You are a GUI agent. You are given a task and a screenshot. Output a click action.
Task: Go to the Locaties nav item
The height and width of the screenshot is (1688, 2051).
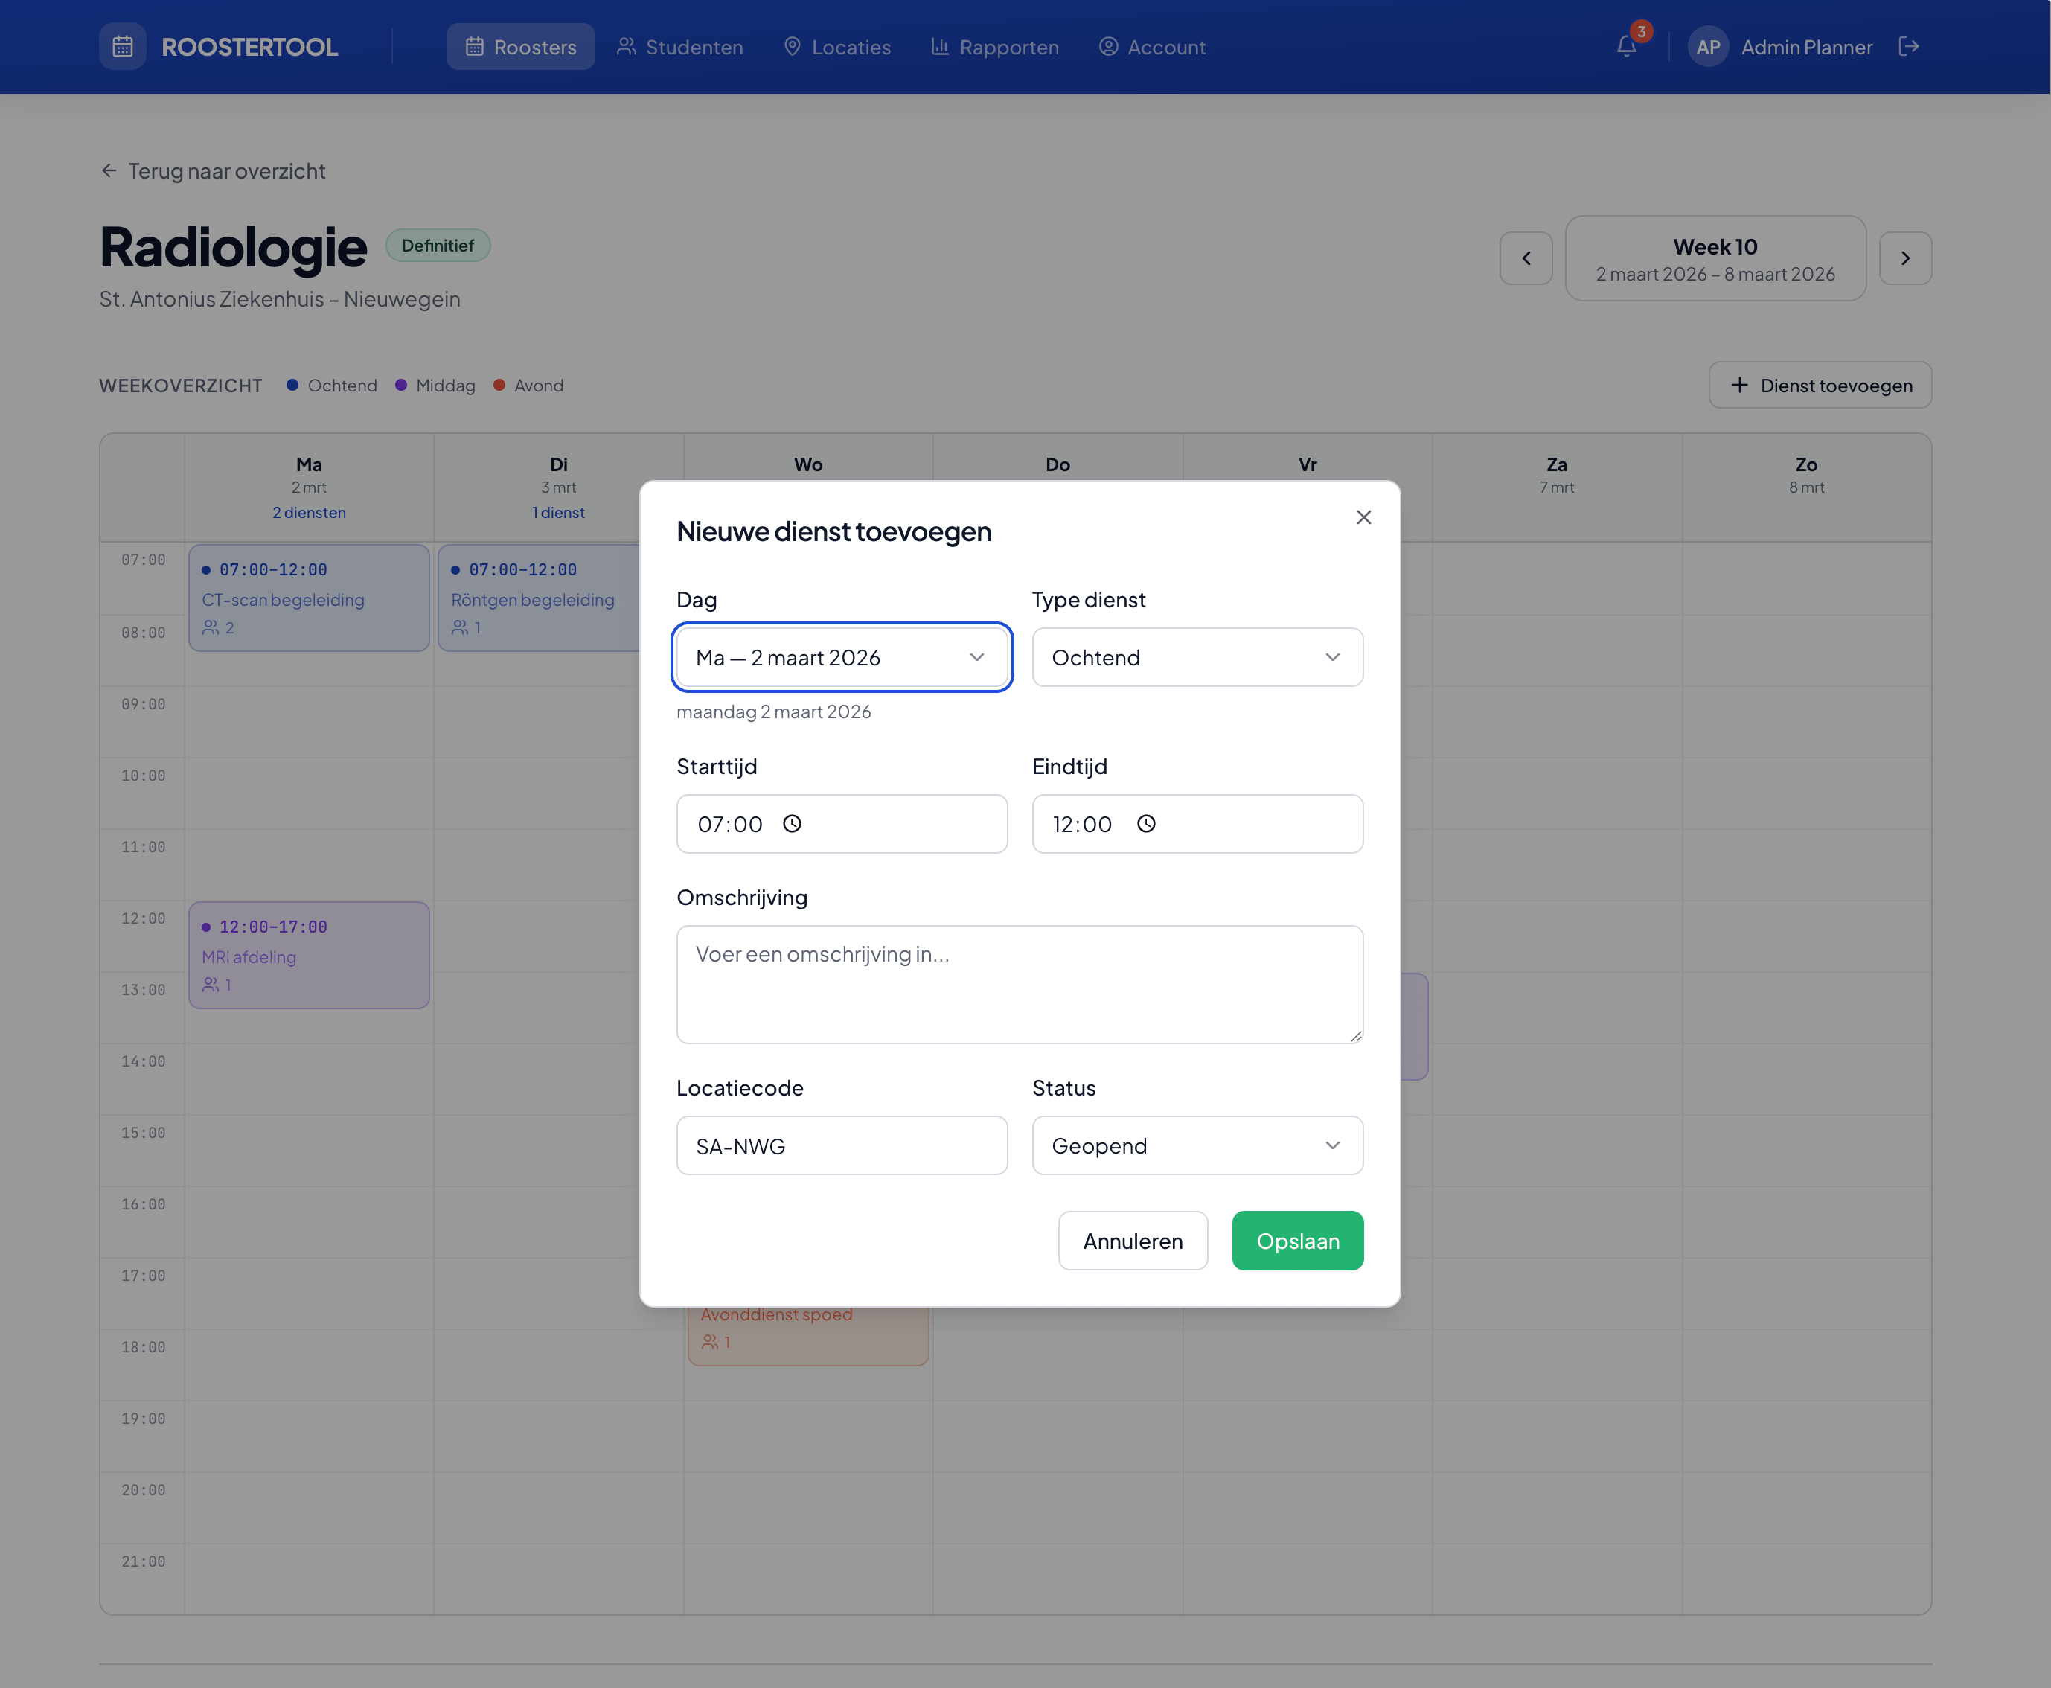[x=837, y=47]
